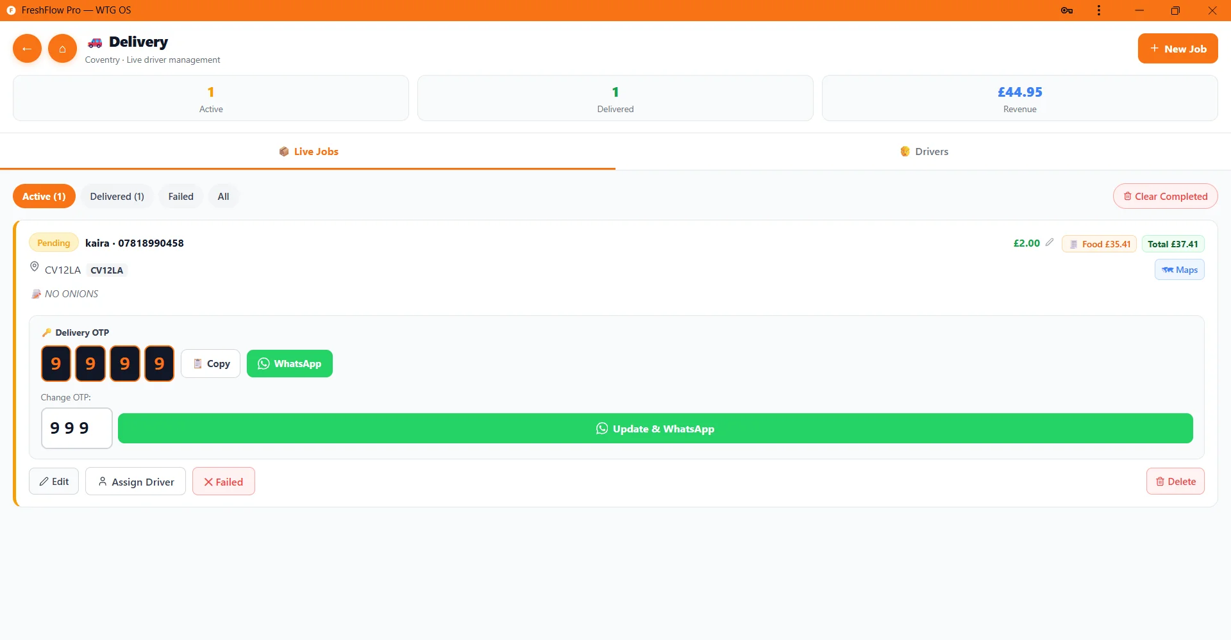Click the NO ONIONS note text
The height and width of the screenshot is (640, 1231).
coord(72,294)
